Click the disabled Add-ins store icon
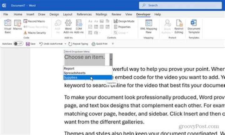This screenshot has height=135, width=225. tap(58, 26)
